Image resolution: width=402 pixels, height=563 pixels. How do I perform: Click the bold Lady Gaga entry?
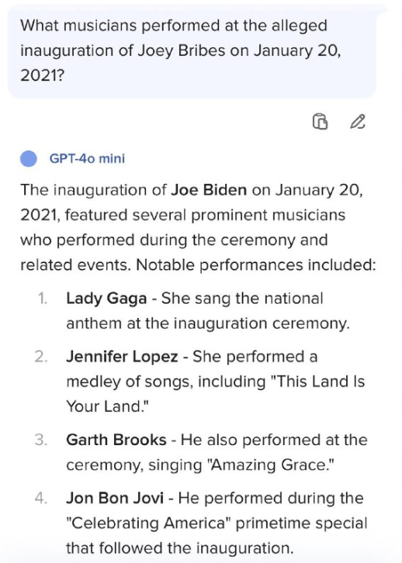(106, 299)
